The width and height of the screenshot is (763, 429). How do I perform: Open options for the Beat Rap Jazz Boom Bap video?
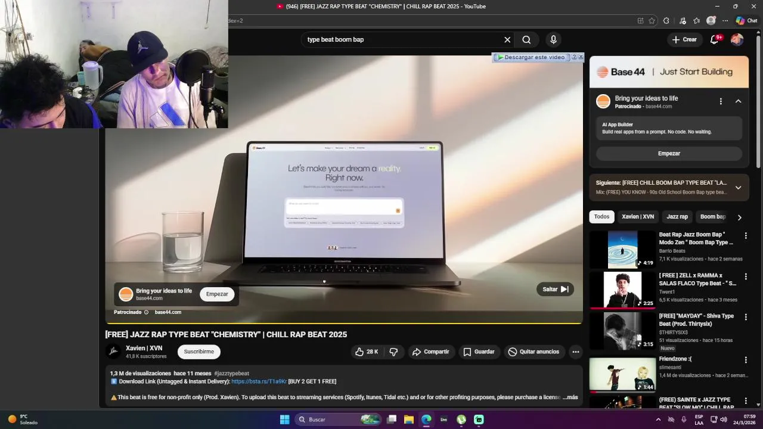[x=745, y=236]
